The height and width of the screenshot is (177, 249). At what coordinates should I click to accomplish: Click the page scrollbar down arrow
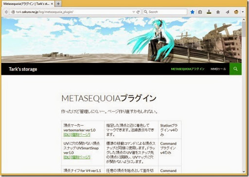244,172
